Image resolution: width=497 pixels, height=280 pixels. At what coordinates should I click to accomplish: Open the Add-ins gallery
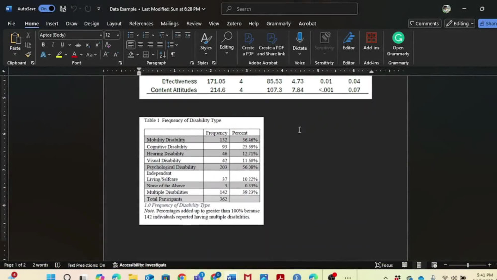point(371,41)
